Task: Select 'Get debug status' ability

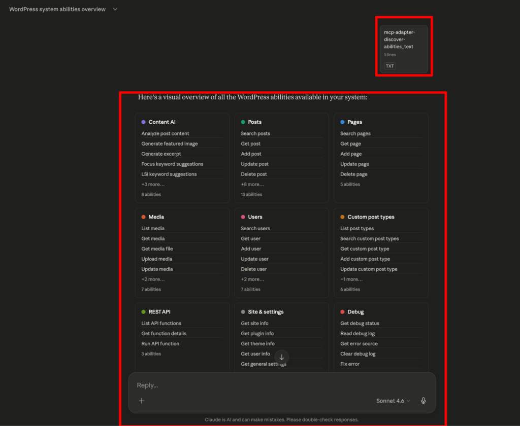Action: (x=360, y=324)
